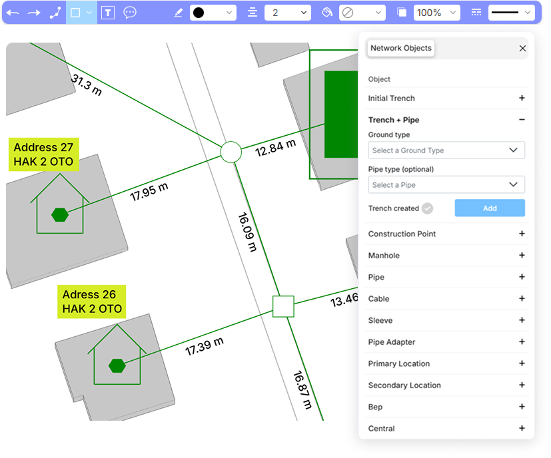Select the rectangle shape tool
This screenshot has height=458, width=551.
tap(75, 13)
